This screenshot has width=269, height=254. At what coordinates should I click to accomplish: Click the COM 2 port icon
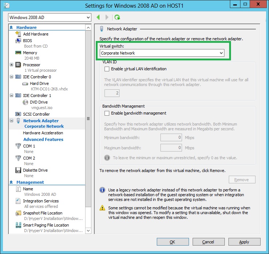coord(18,158)
